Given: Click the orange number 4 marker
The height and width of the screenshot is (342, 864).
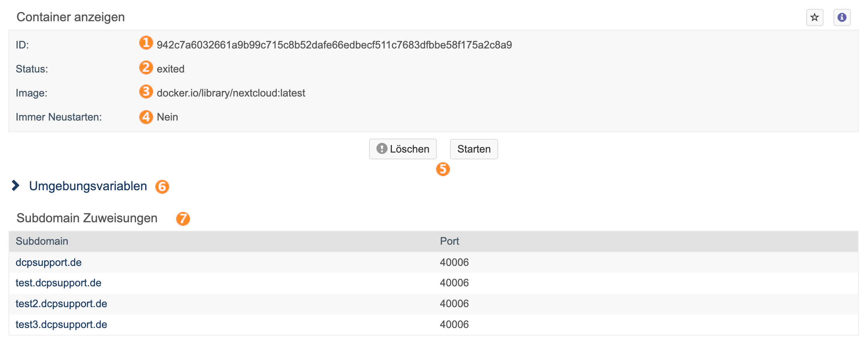Looking at the screenshot, I should (x=146, y=117).
